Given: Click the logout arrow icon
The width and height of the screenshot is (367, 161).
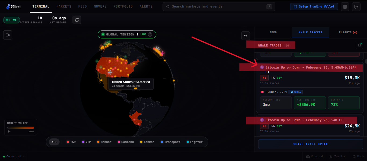Looking at the screenshot, I should click(x=357, y=7).
